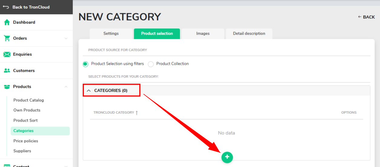Click the back arrow icon beside TronCloud
The width and height of the screenshot is (380, 167).
click(x=6, y=7)
